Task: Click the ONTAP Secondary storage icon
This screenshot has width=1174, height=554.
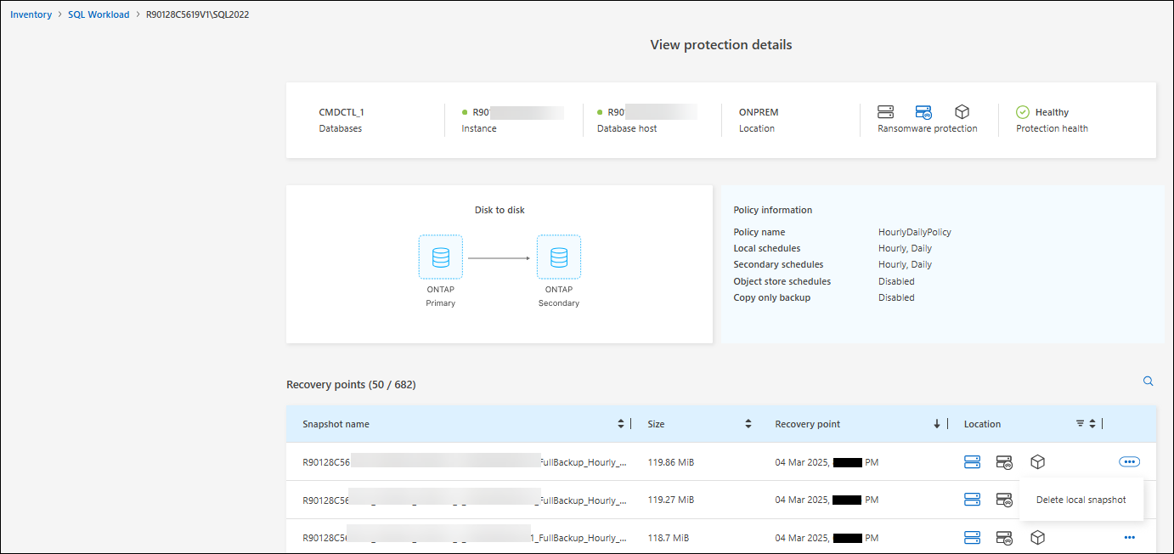Action: (558, 257)
